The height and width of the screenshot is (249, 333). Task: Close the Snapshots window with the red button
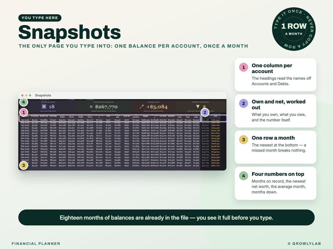coord(22,95)
